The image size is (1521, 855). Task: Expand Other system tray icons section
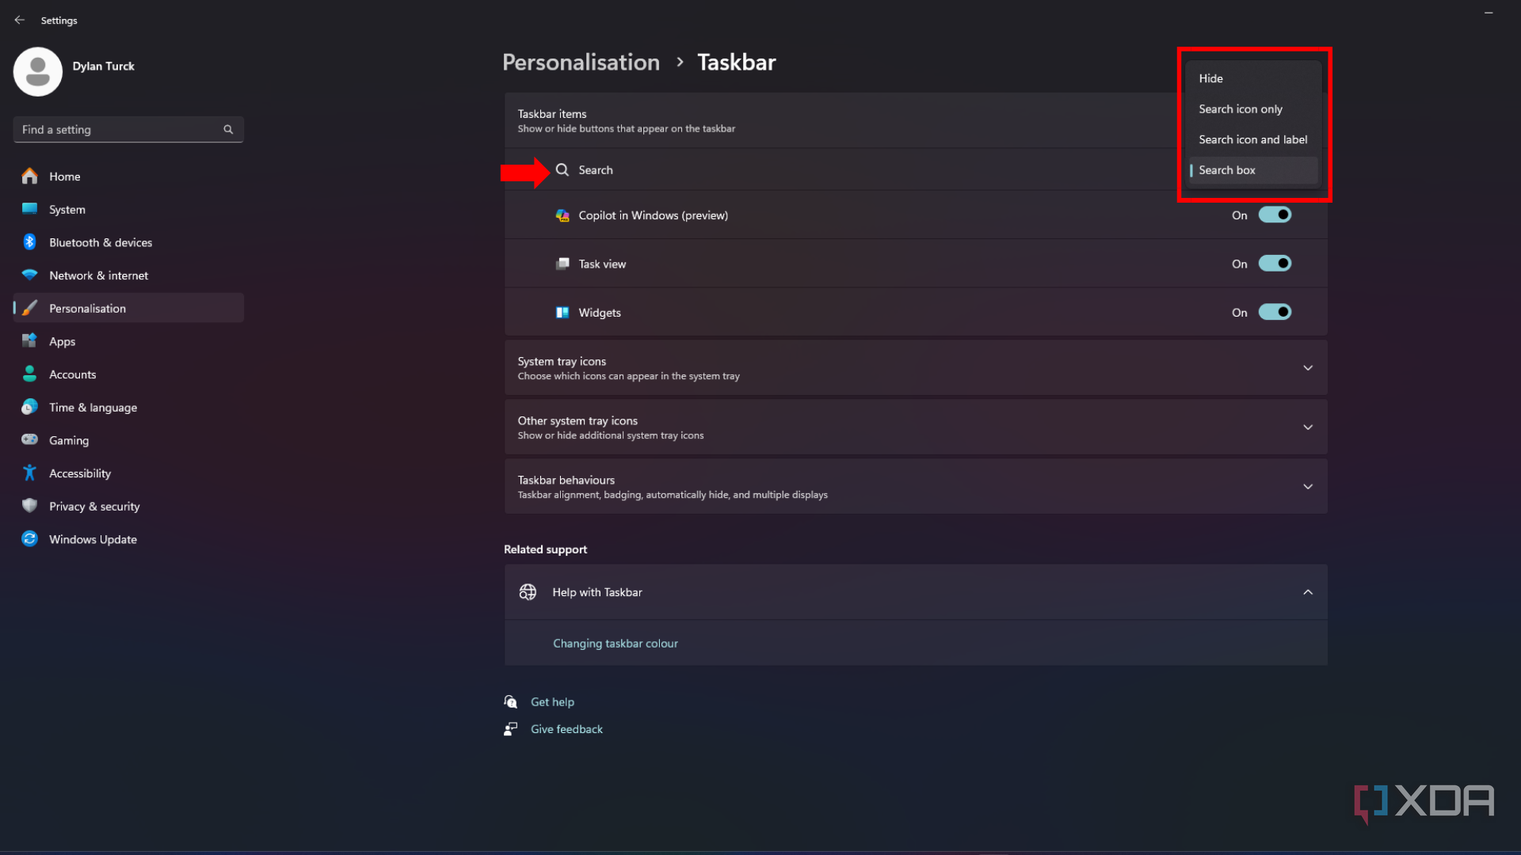[x=1308, y=427]
